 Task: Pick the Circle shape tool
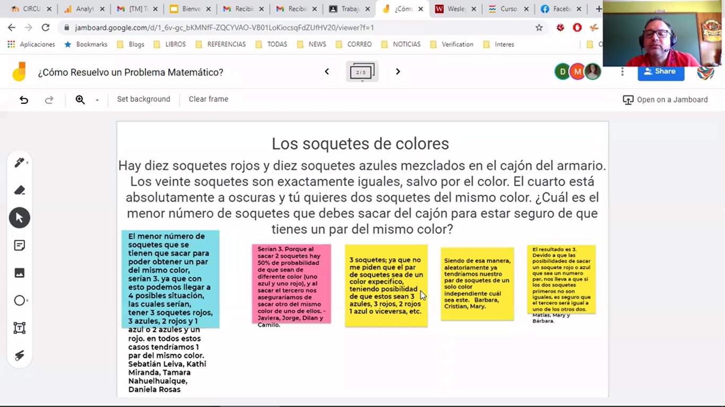coord(20,300)
